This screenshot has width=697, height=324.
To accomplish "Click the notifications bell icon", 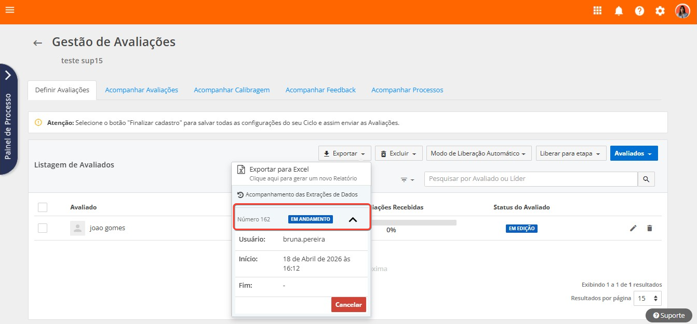I will coord(619,11).
